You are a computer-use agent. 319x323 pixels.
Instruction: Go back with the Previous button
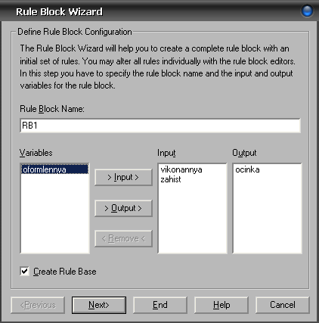tap(38, 305)
